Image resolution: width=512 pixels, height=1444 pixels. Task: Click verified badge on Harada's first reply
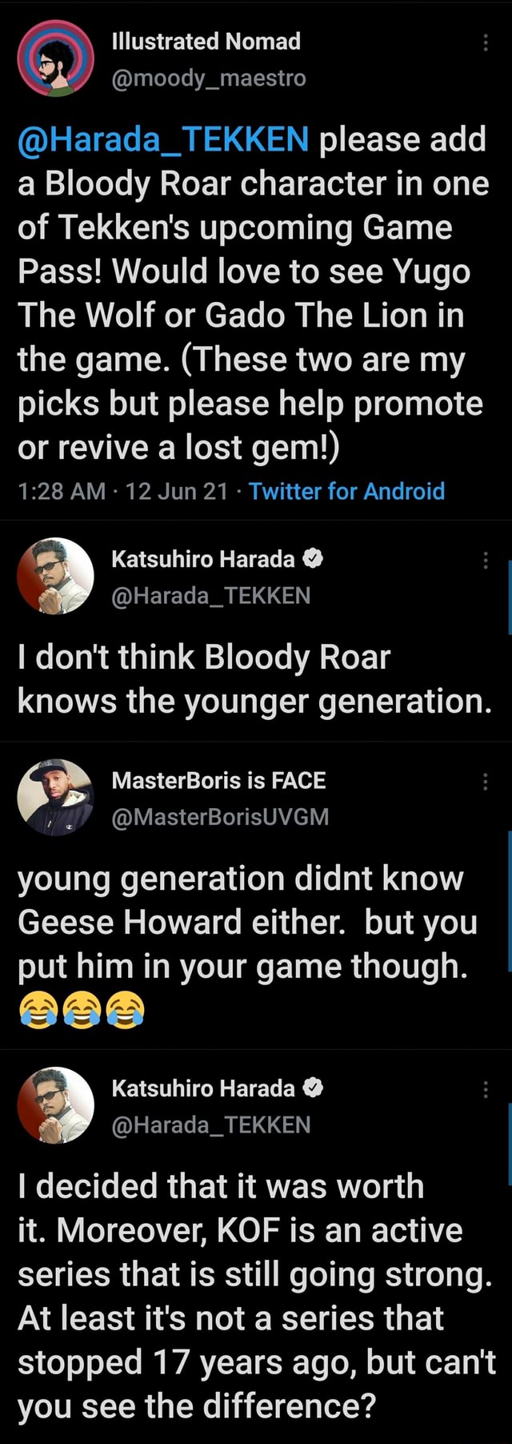(314, 558)
